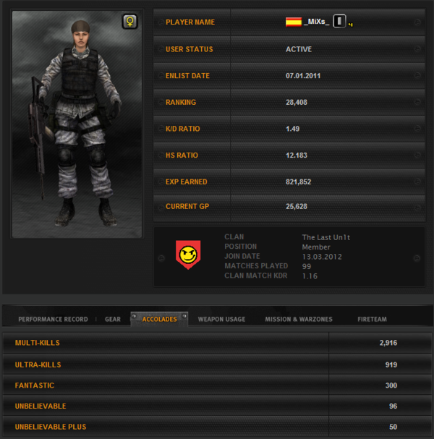Click the rank badge next to _MiXs_

tap(339, 21)
